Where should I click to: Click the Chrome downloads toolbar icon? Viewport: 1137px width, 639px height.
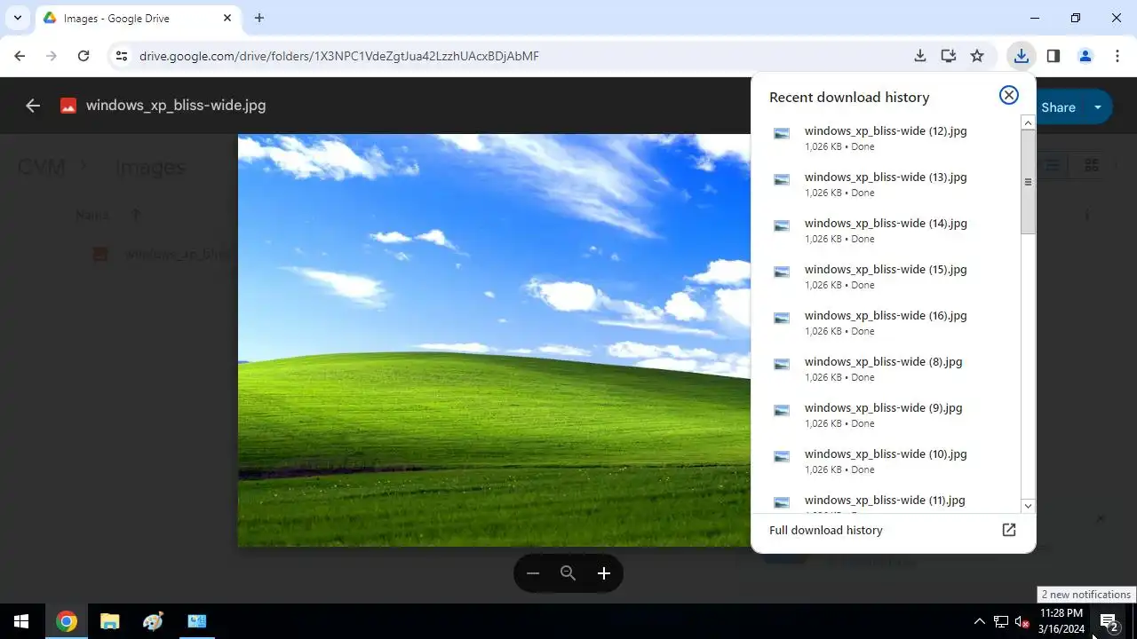click(x=1022, y=56)
